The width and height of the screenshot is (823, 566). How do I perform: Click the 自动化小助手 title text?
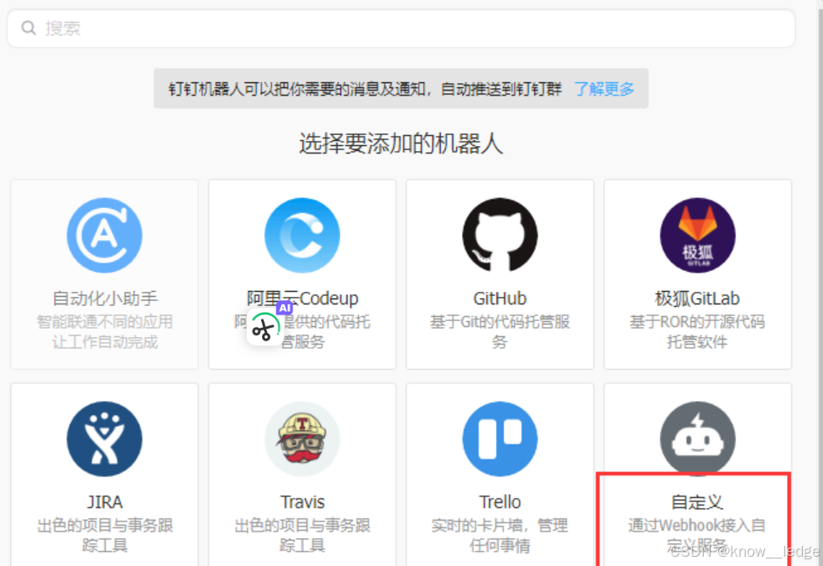pyautogui.click(x=104, y=299)
